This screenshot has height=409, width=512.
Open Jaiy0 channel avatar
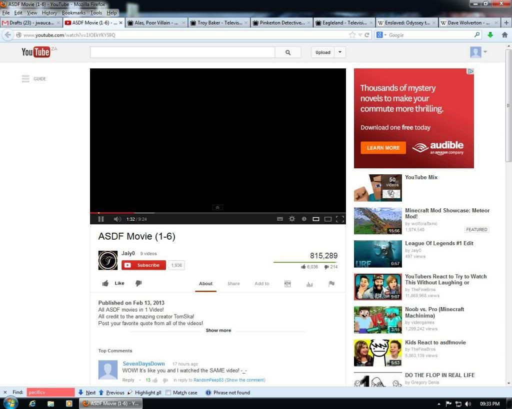pyautogui.click(x=108, y=260)
